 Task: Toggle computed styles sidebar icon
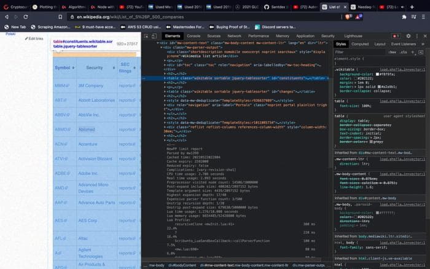point(421,52)
